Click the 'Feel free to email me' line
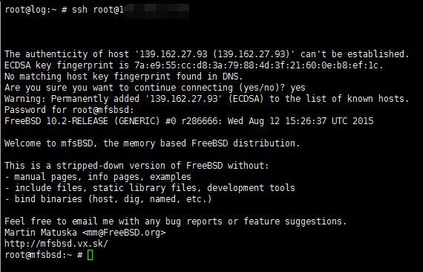The image size is (423, 272). click(176, 221)
